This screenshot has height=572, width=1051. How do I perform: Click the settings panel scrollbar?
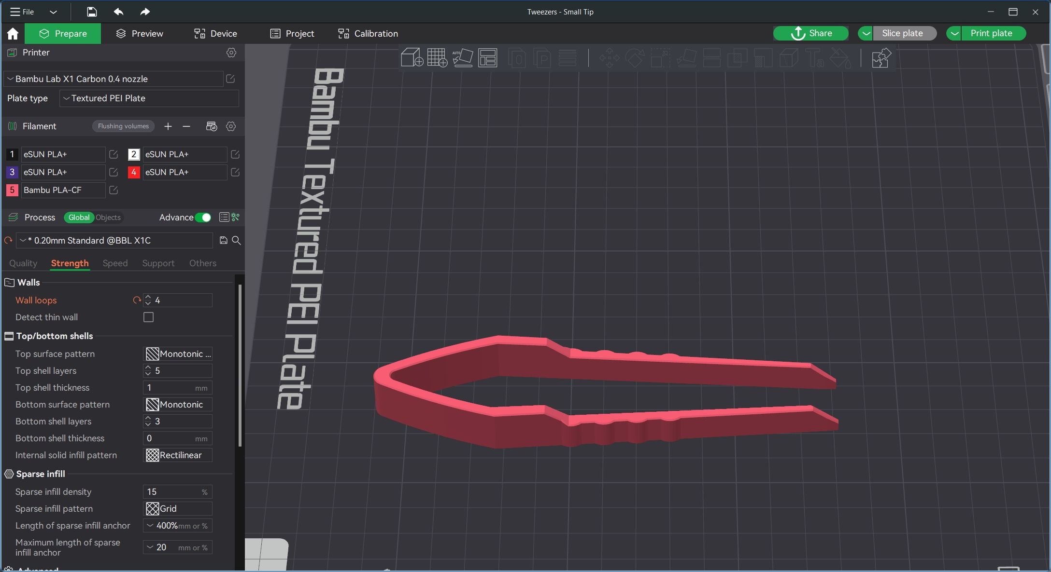(x=240, y=365)
